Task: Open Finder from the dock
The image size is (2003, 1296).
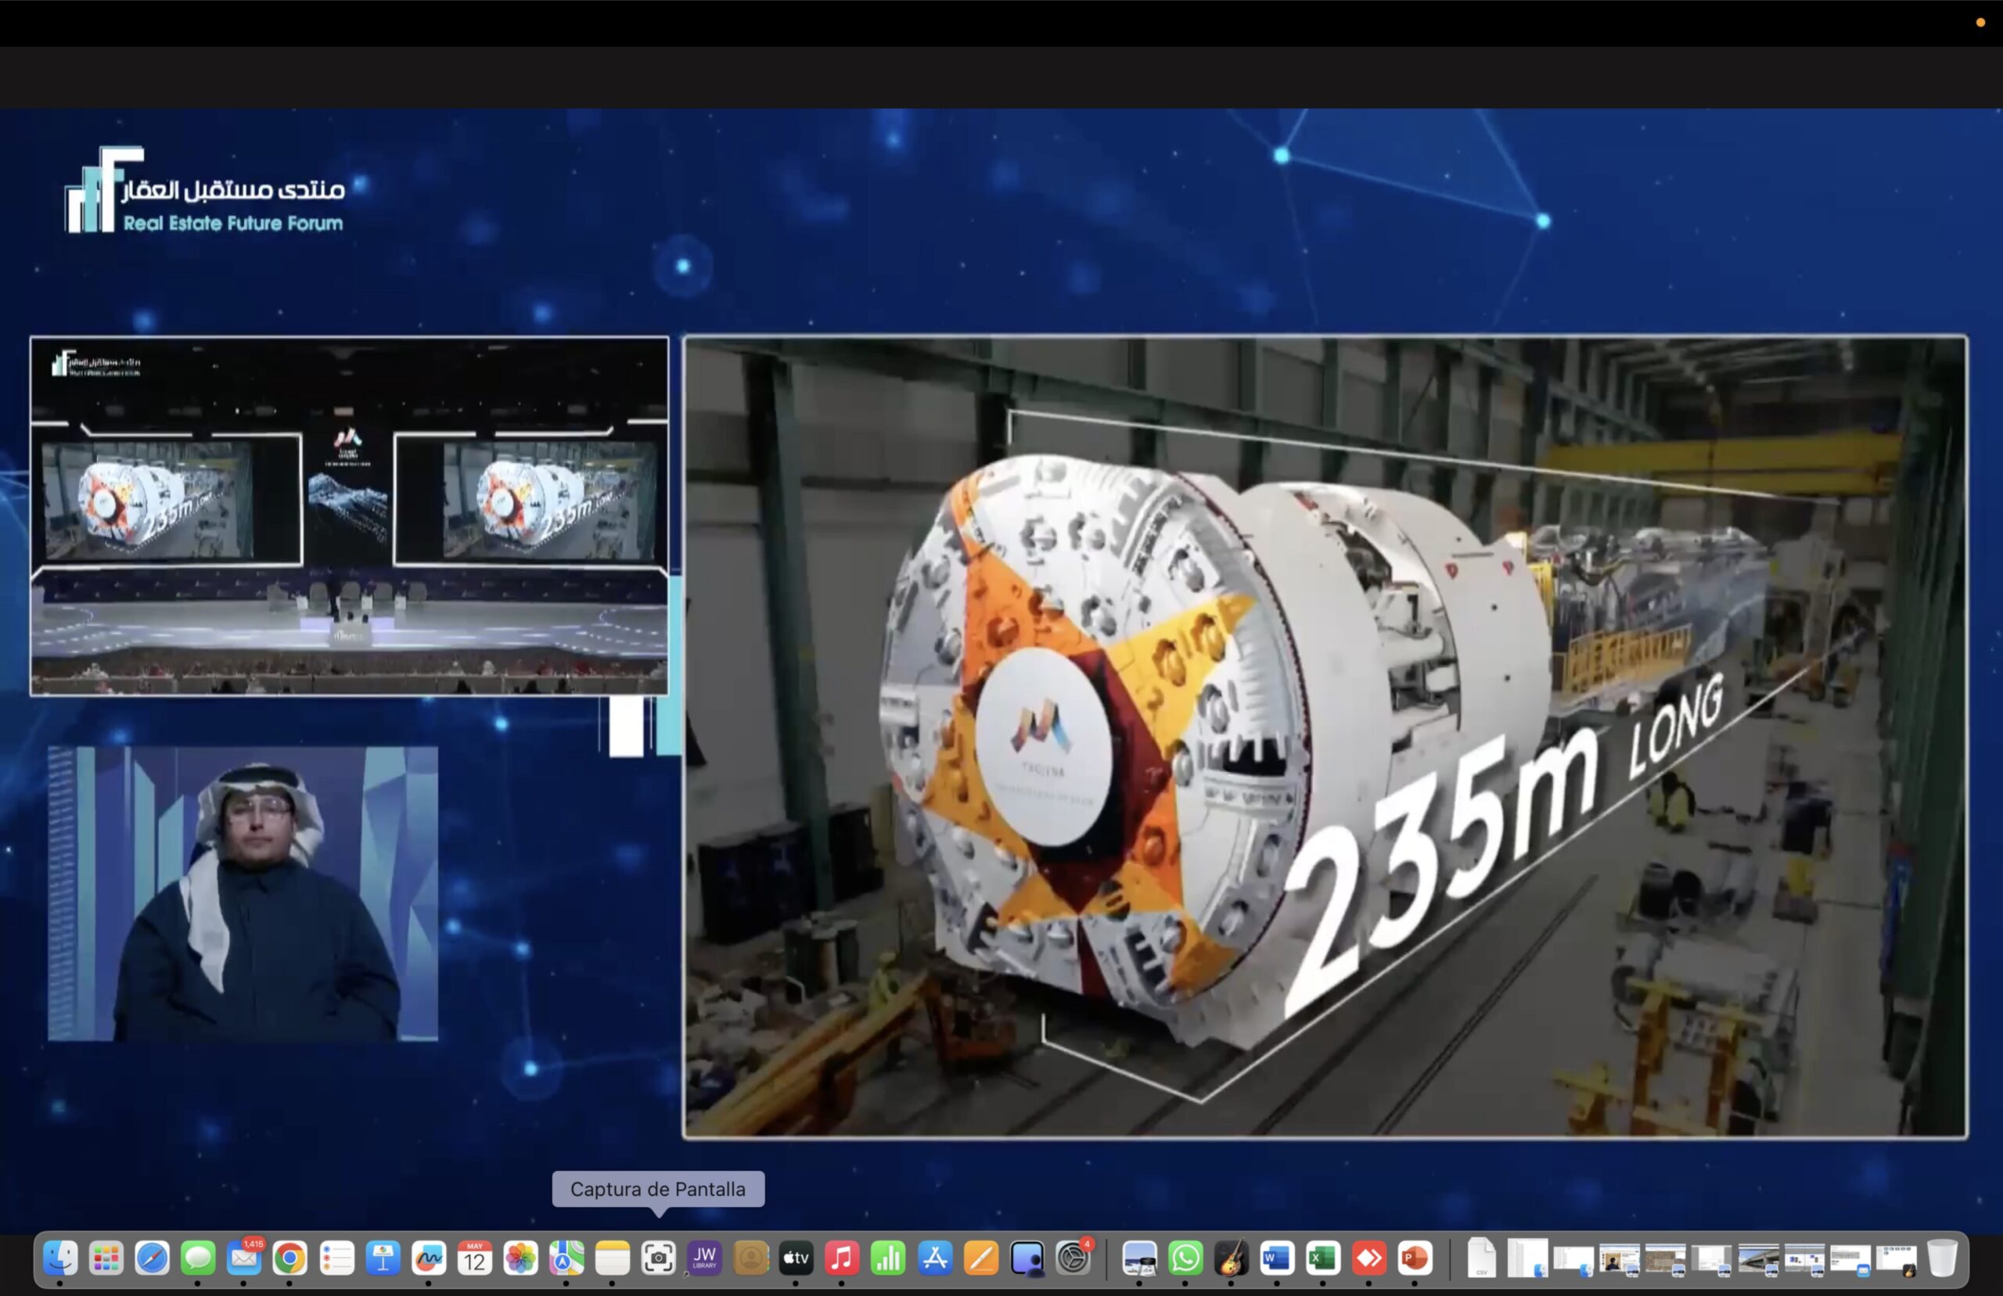Action: coord(60,1258)
